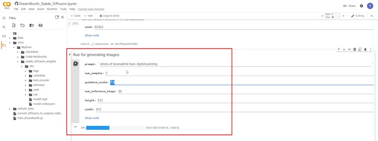Upload a file to session storage
378x141 pixels.
[x=14, y=25]
